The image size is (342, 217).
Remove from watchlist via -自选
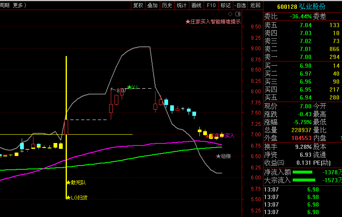[x=240, y=5]
